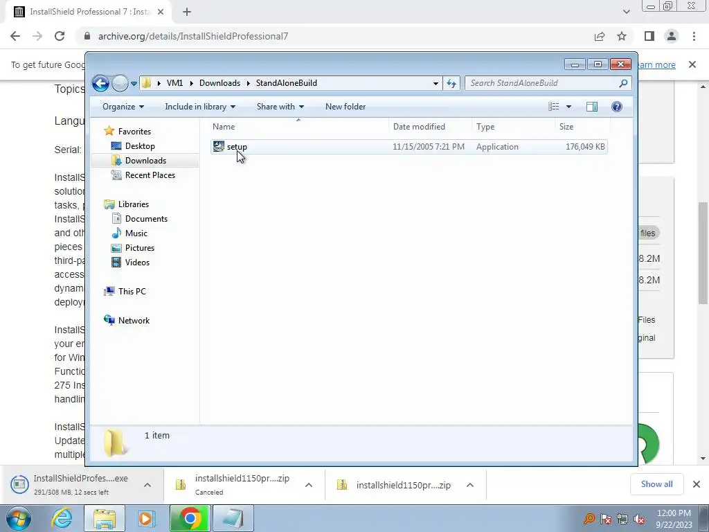Click the refresh button beside address bar
Screen dimensions: 709x532
pos(451,83)
